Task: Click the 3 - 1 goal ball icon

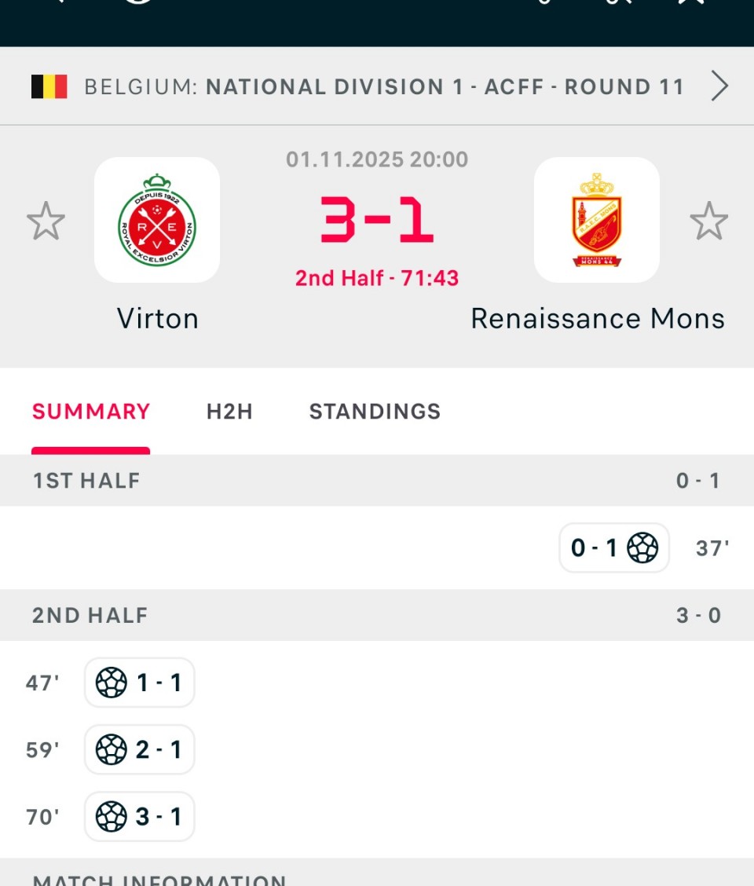Action: click(x=112, y=817)
